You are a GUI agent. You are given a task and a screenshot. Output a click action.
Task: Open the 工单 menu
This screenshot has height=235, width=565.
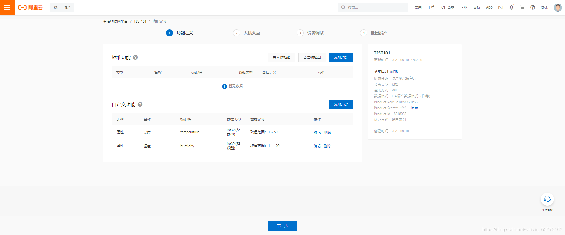point(431,7)
